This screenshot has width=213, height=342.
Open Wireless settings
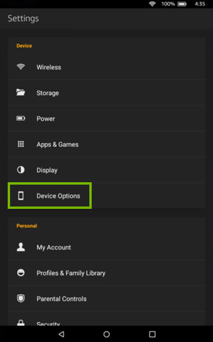point(106,67)
